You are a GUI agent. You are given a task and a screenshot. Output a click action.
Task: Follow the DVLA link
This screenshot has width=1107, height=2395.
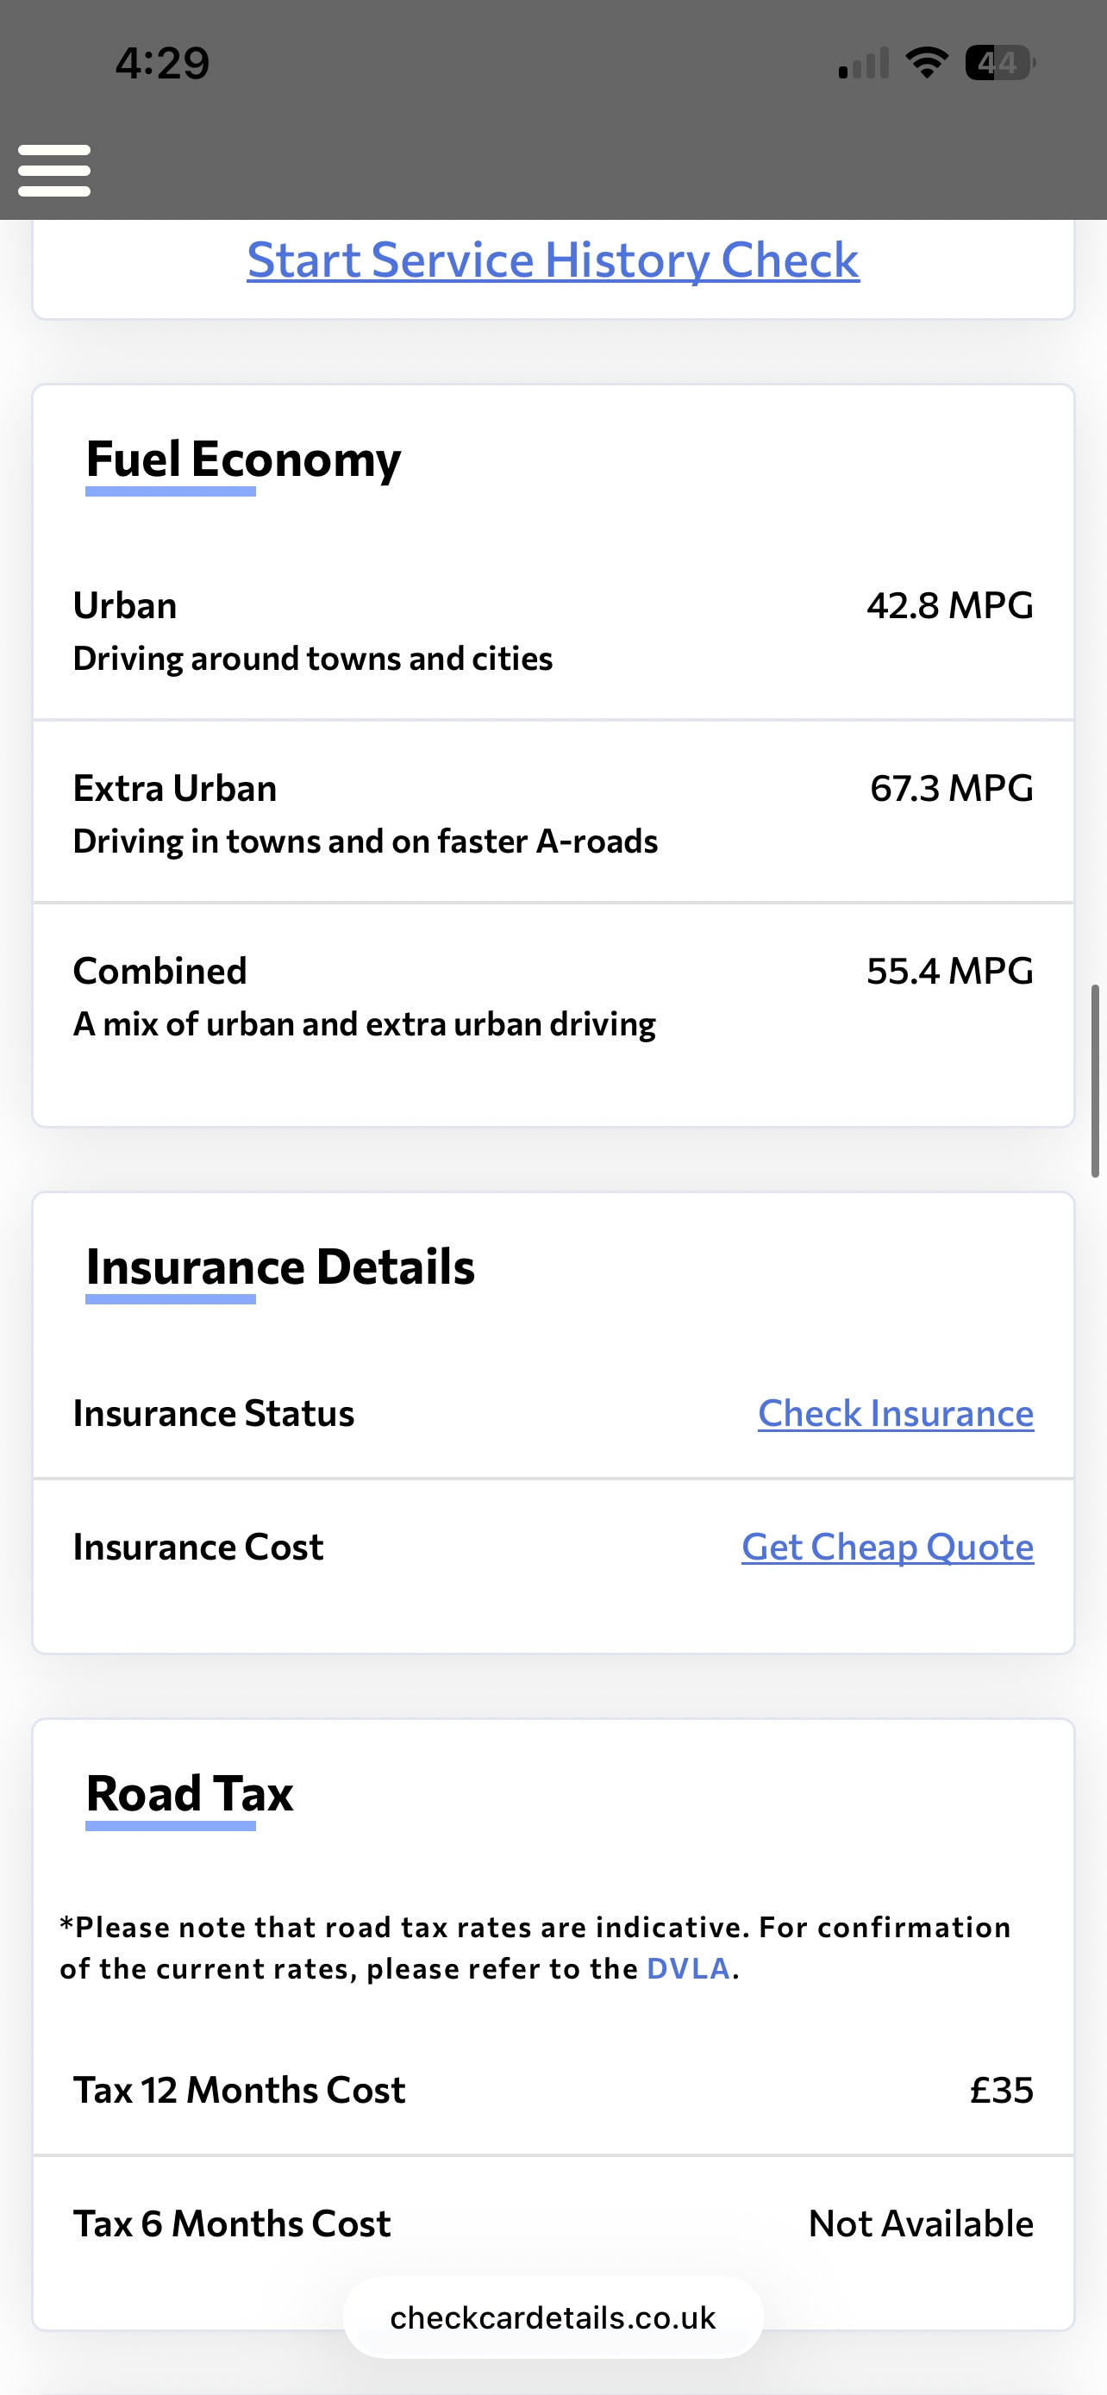pyautogui.click(x=688, y=1968)
